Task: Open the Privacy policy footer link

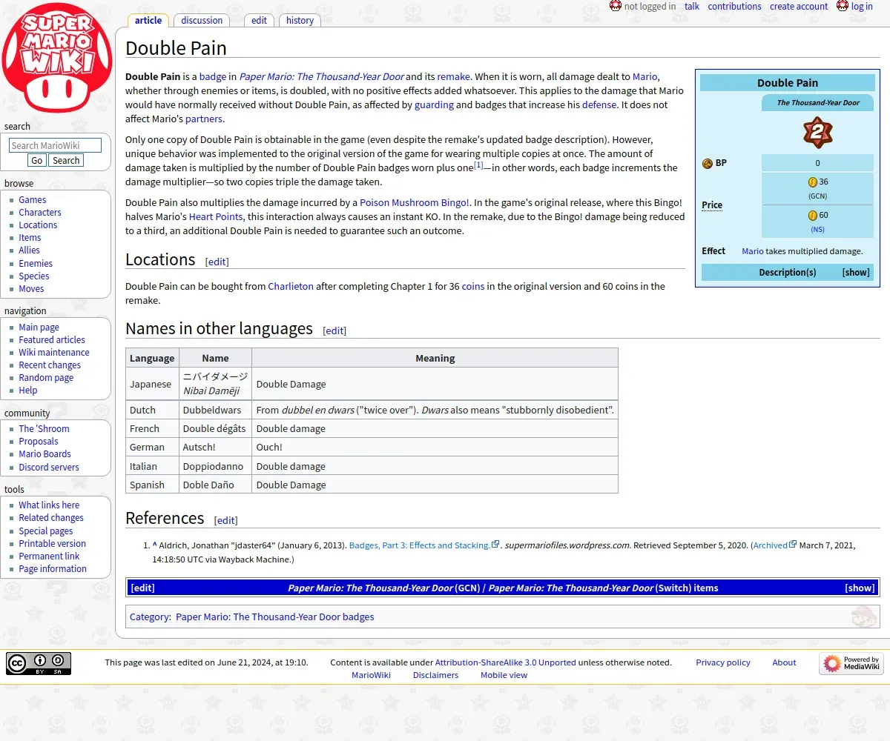Action: (723, 662)
